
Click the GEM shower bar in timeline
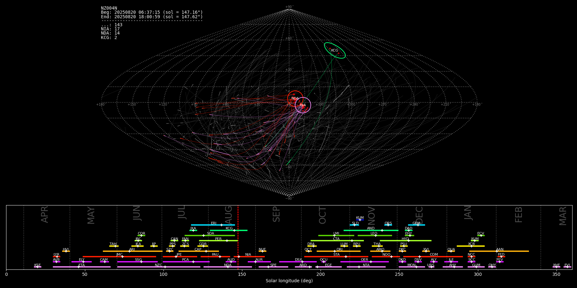(x=416, y=225)
